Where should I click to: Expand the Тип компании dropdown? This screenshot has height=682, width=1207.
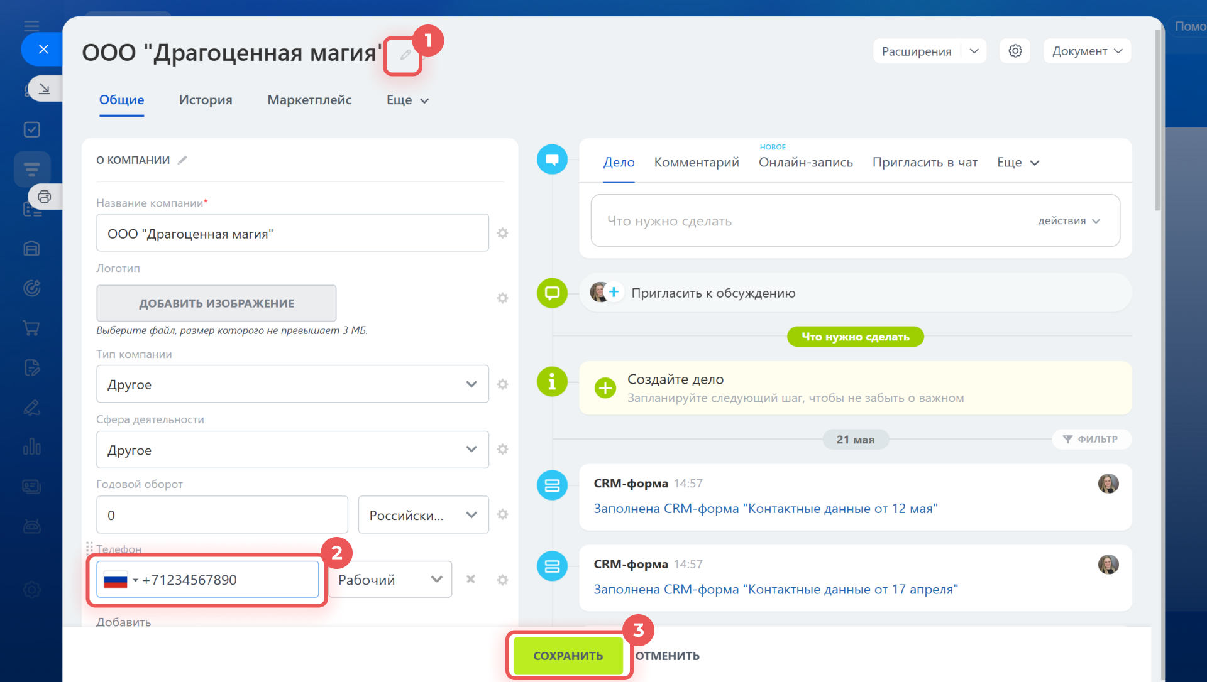coord(292,384)
